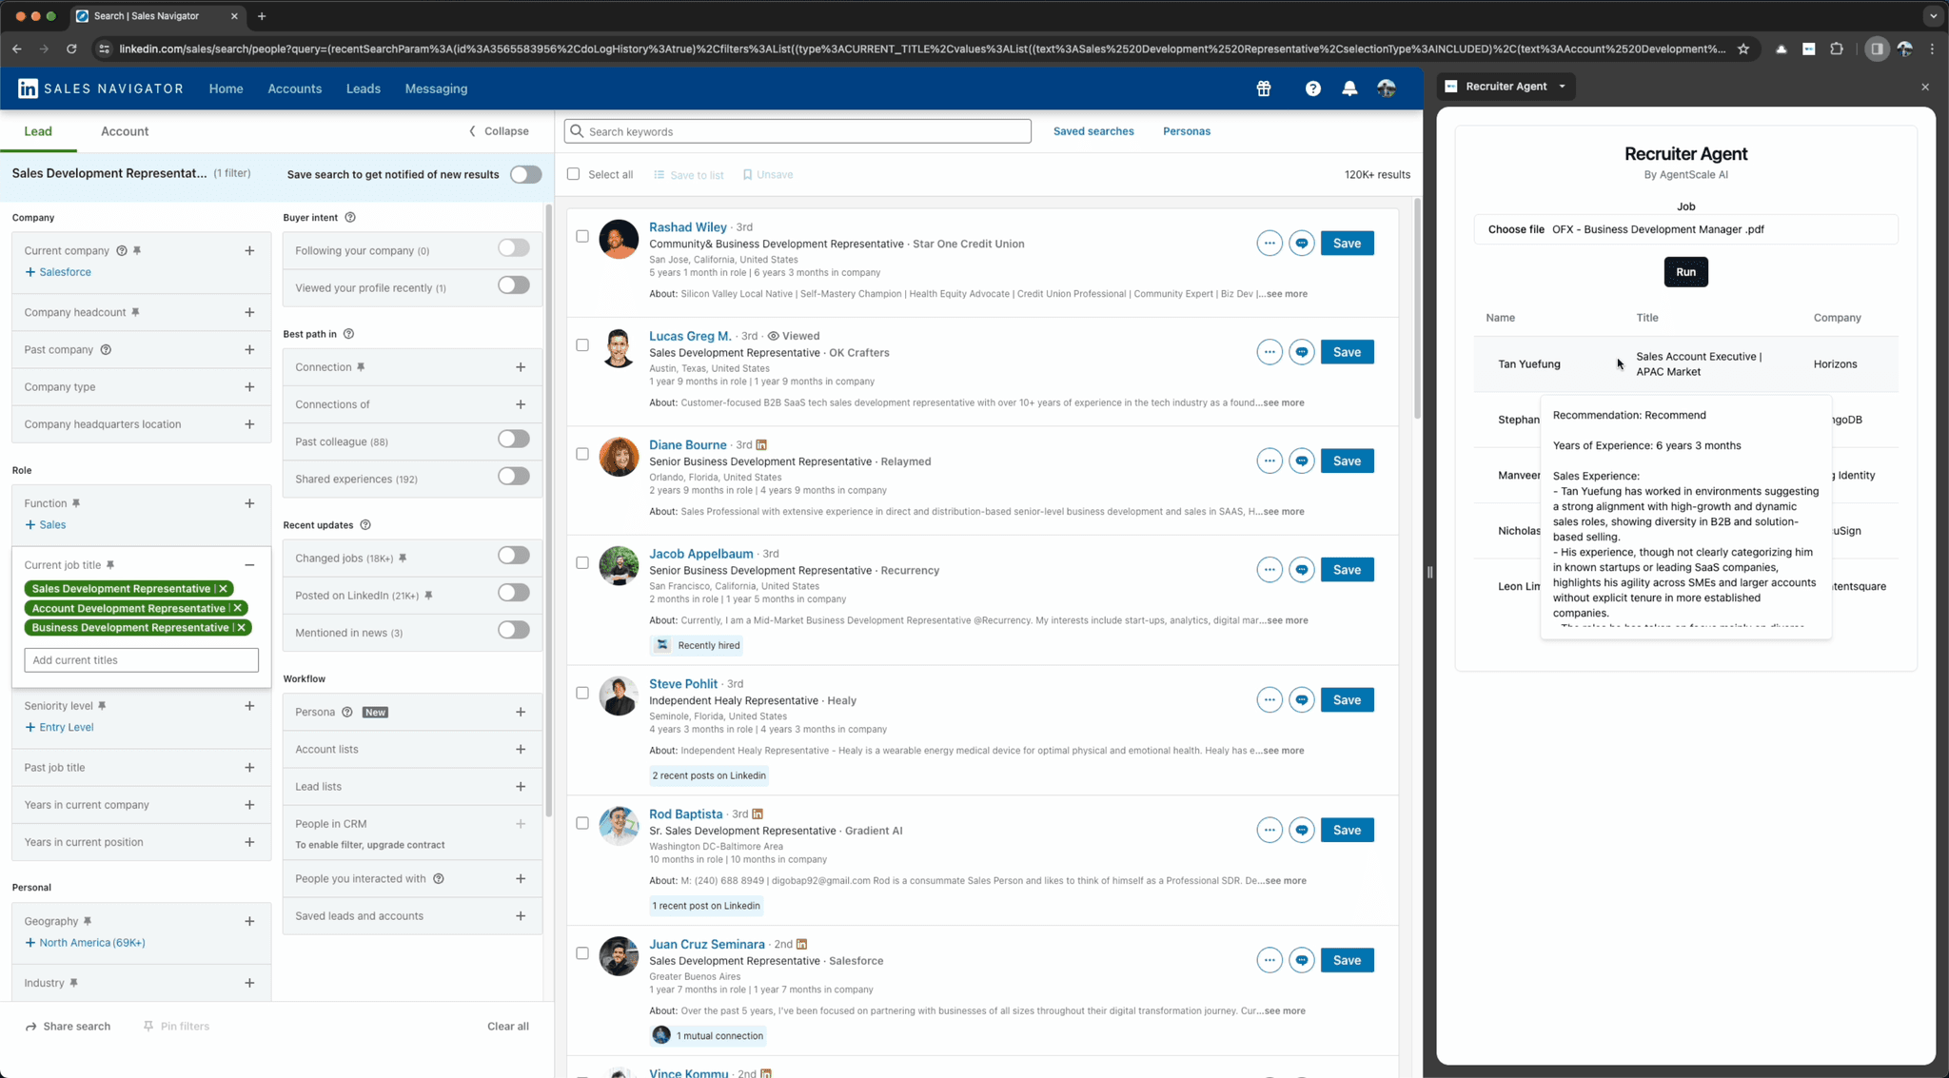Click the Buyer intent help icon
The width and height of the screenshot is (1949, 1078).
pos(350,218)
